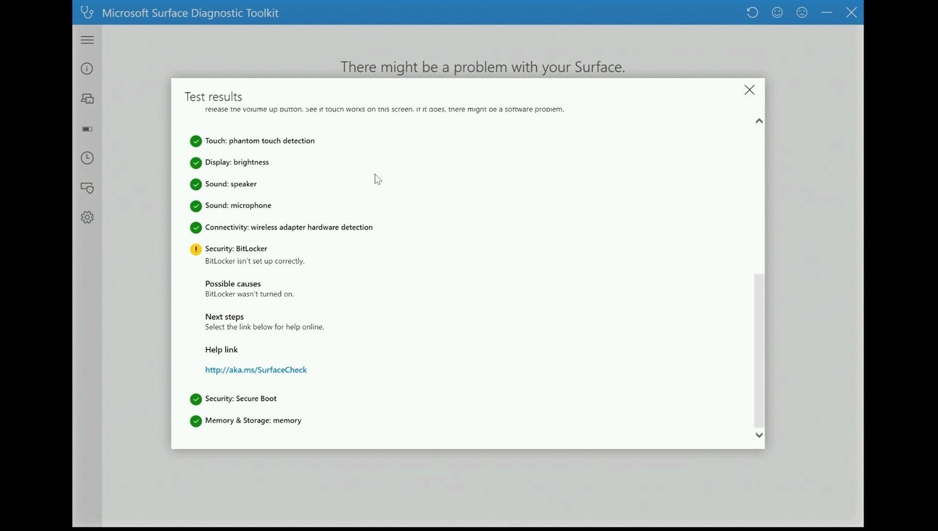Click yellow warning icon for BitLocker
Image resolution: width=938 pixels, height=531 pixels.
[x=196, y=249]
